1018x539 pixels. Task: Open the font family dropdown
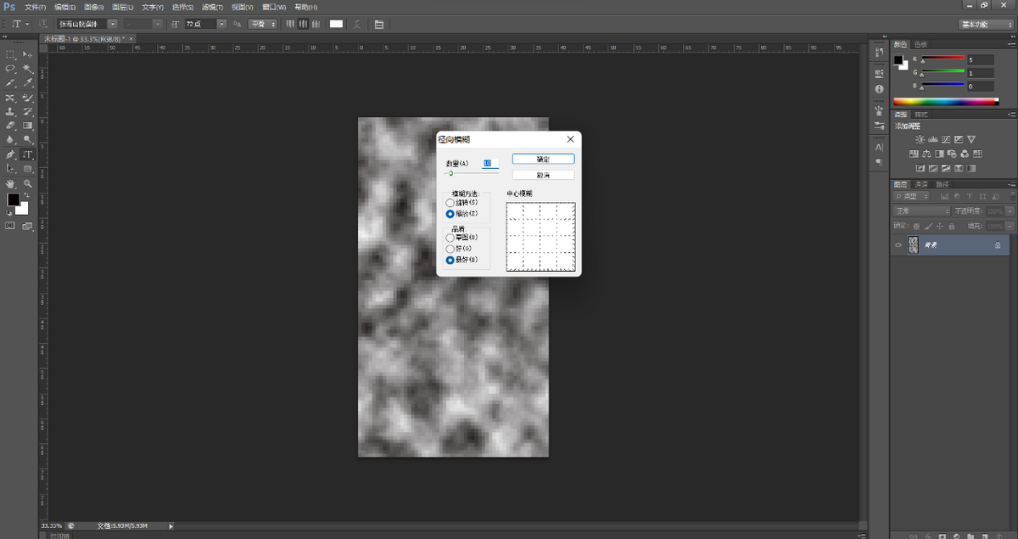coord(112,24)
